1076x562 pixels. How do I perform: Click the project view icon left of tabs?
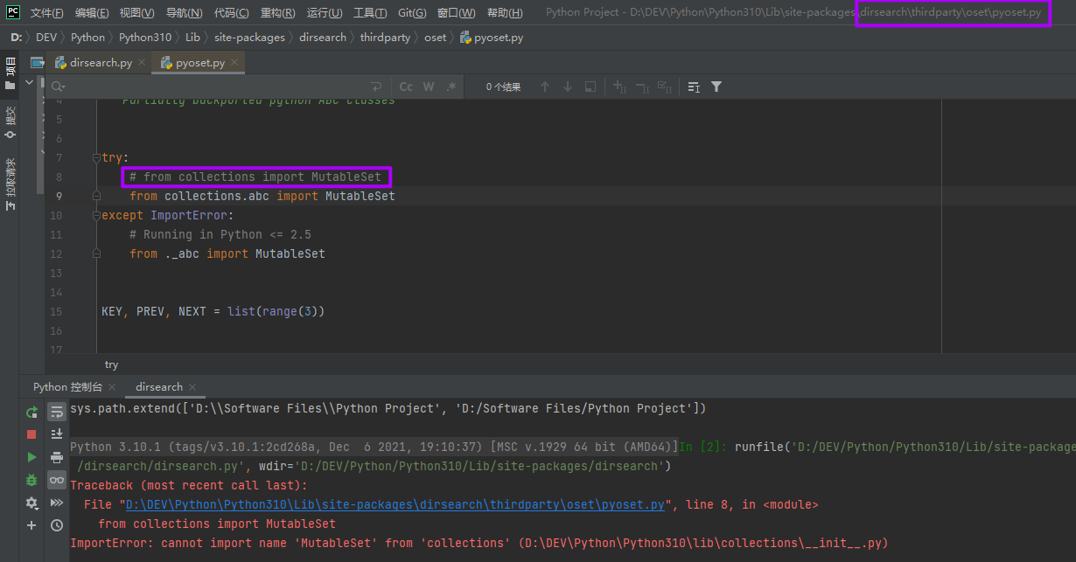pyautogui.click(x=37, y=63)
